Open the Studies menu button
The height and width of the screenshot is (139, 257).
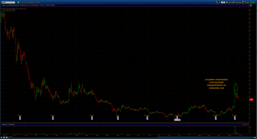[246, 2]
